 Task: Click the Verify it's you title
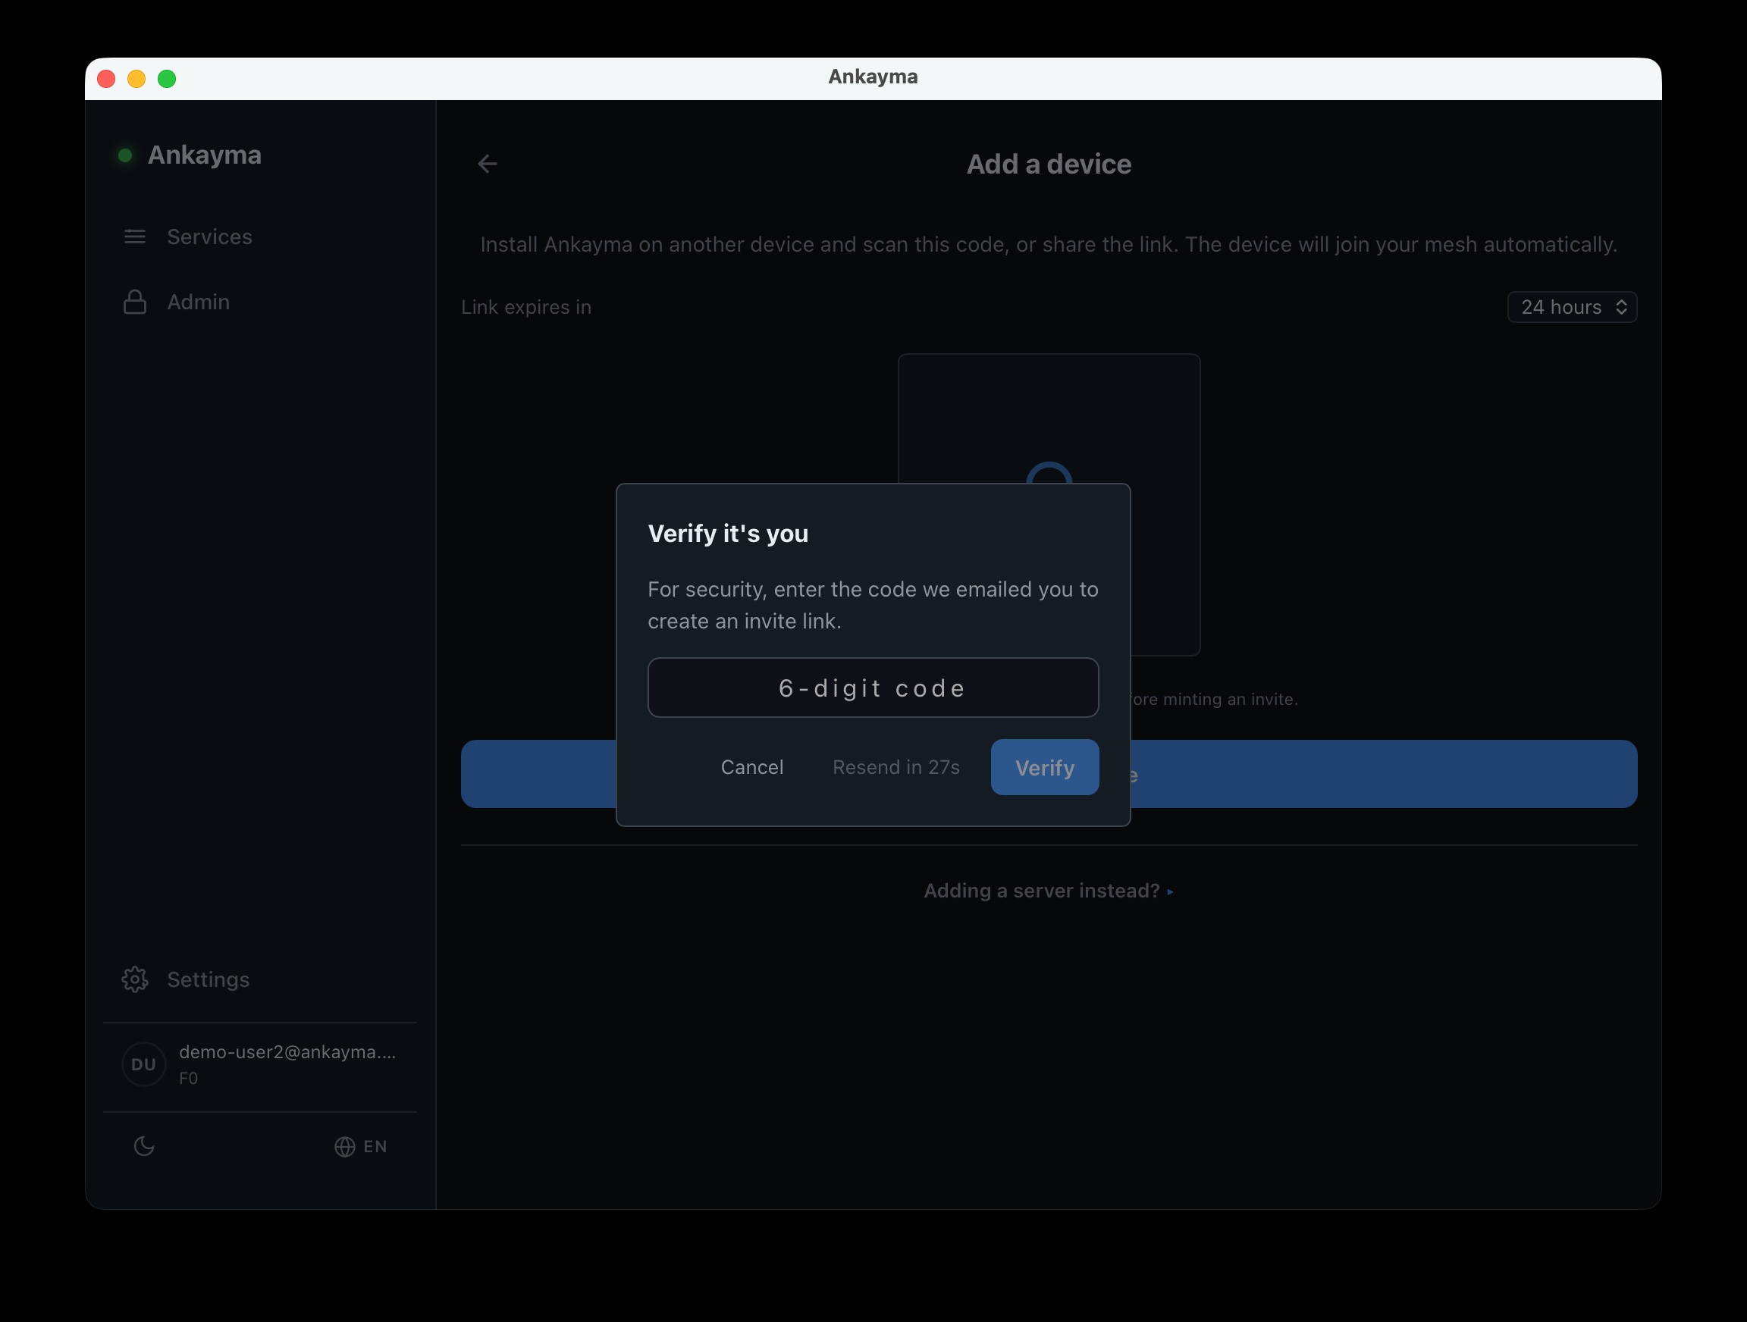[x=727, y=534]
